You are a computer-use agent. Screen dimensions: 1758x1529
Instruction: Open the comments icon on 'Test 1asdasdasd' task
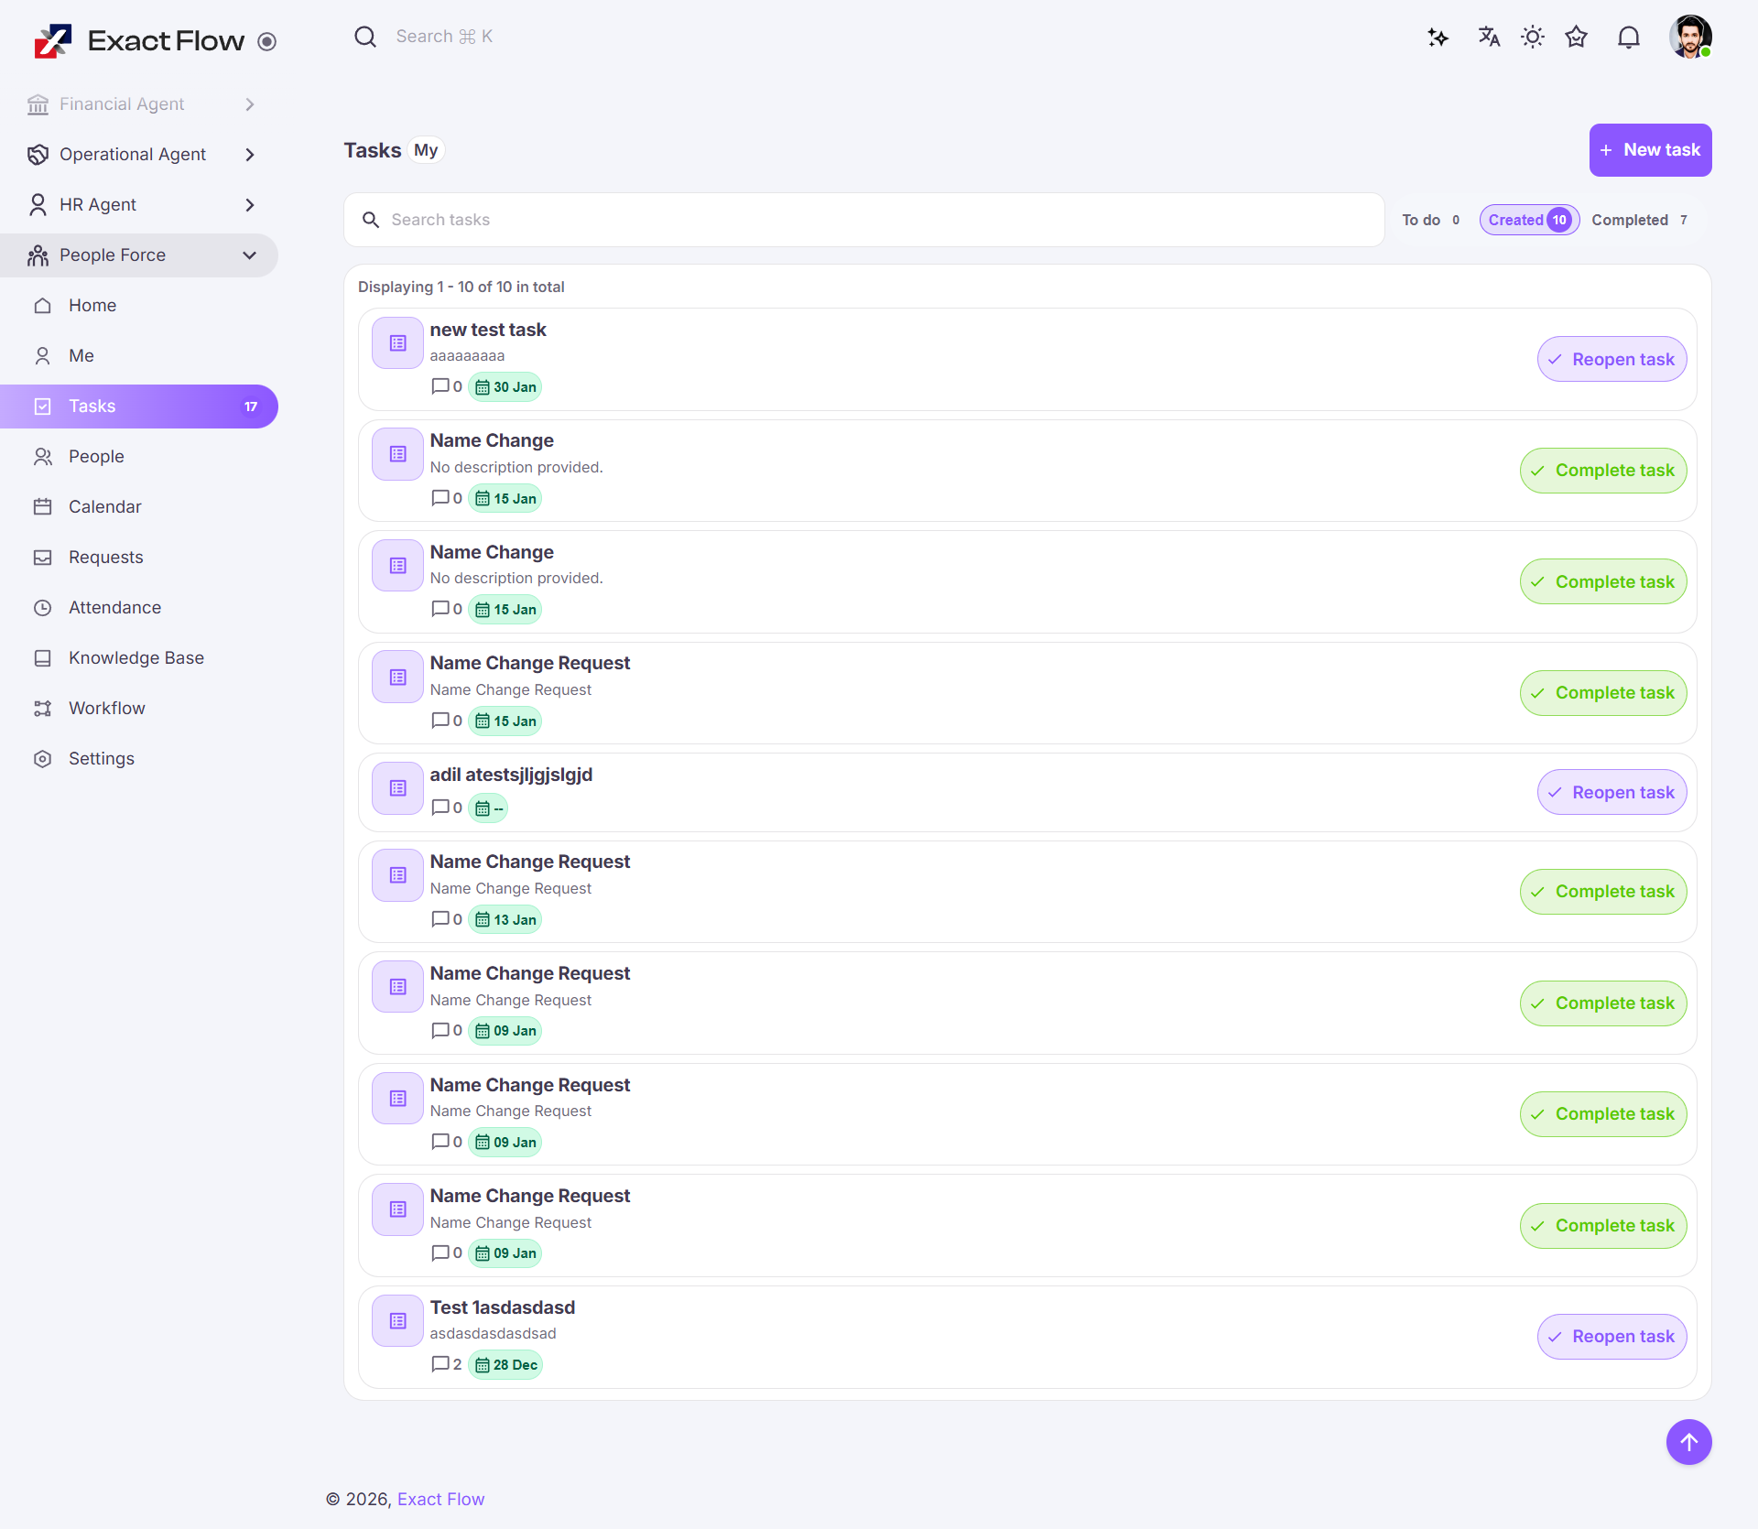(440, 1364)
